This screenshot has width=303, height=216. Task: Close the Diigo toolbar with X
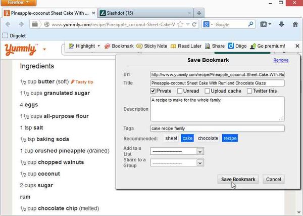(x=297, y=46)
